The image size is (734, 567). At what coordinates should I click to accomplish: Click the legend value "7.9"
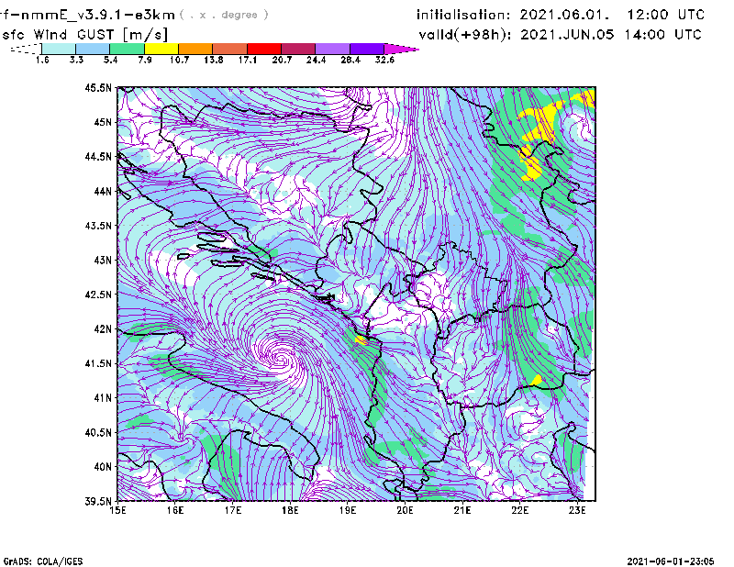[145, 60]
